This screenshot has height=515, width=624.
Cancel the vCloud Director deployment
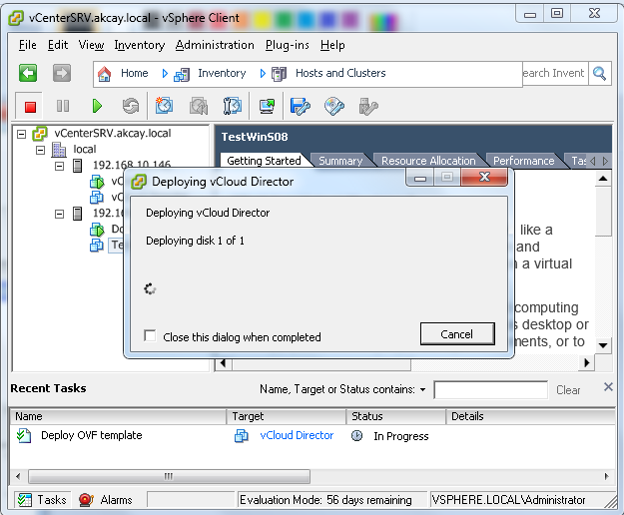457,334
